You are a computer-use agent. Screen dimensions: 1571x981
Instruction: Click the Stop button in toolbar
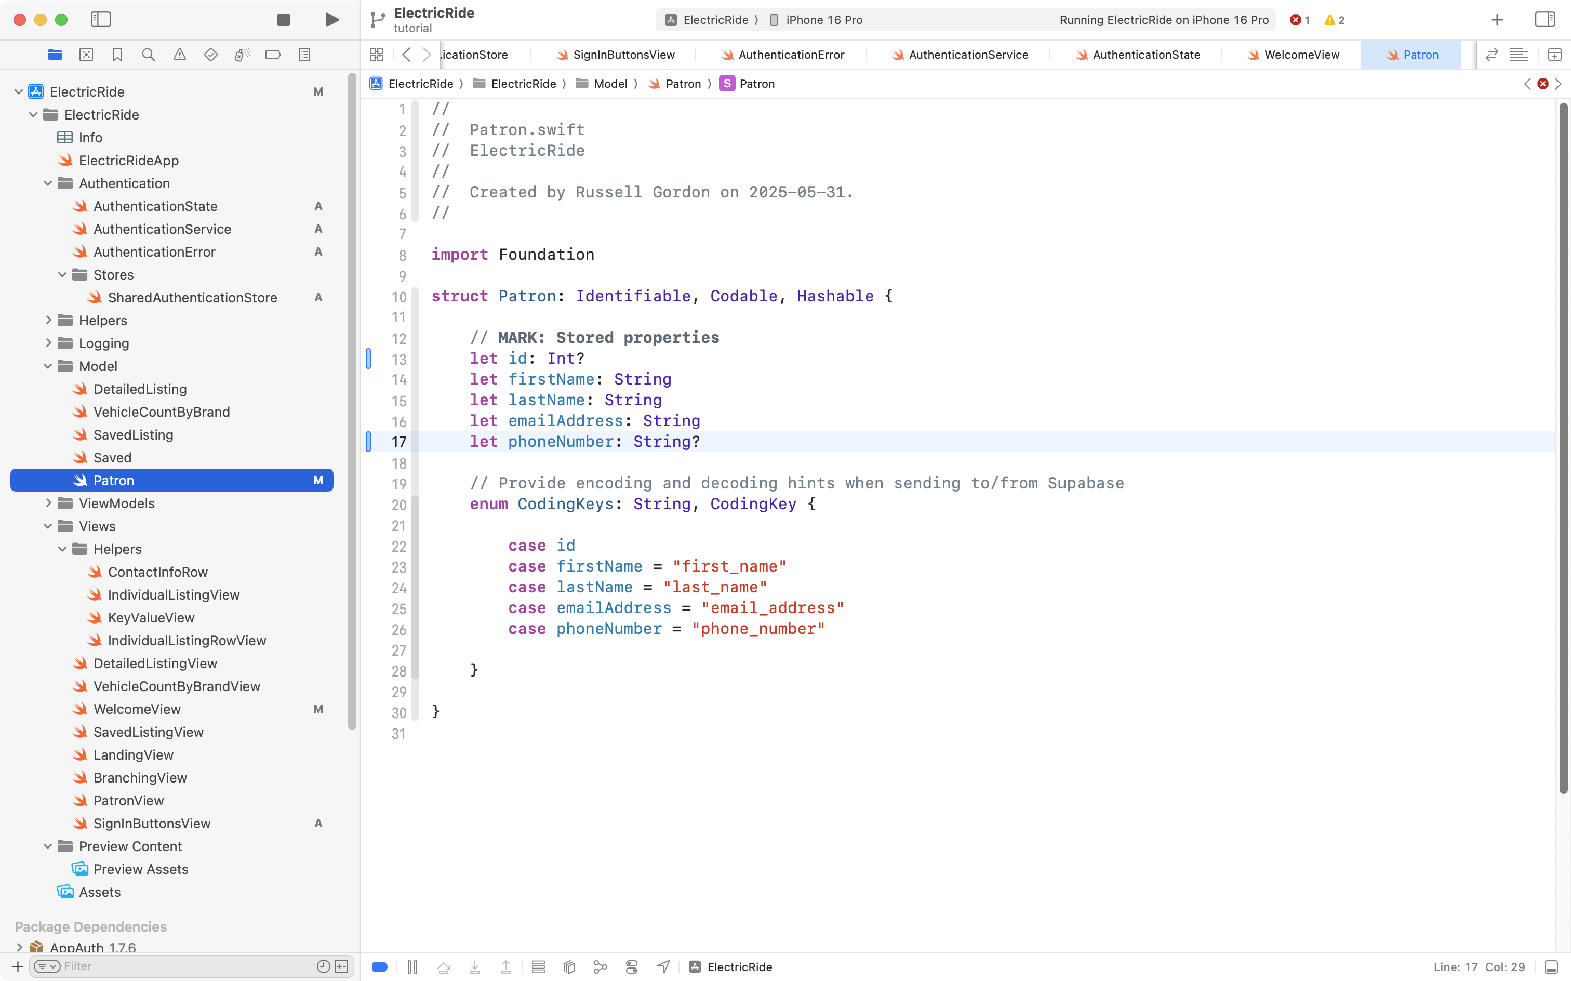coord(284,19)
